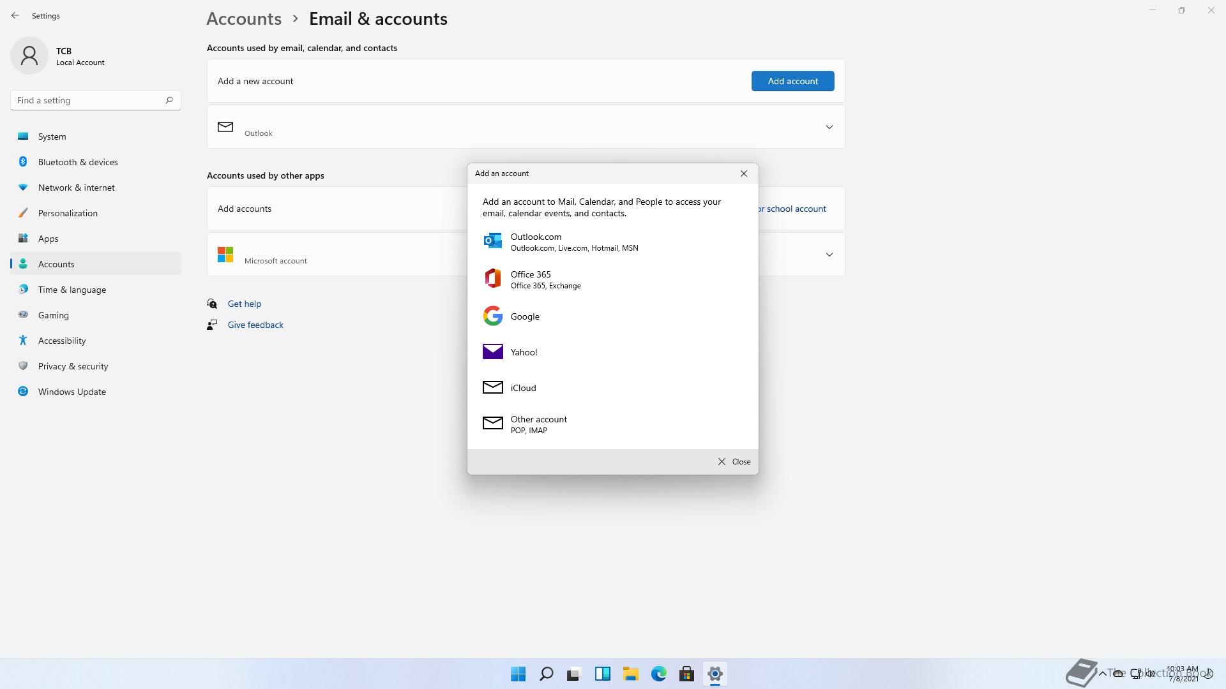Open Time & language settings

tap(96, 290)
